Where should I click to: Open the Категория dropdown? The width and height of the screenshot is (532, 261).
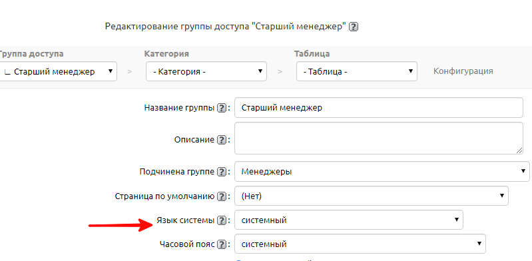pyautogui.click(x=206, y=71)
